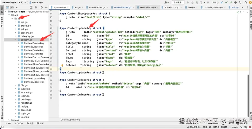The height and width of the screenshot is (129, 252).
Task: Close the v1/content.go tab
Action: [x=68, y=7]
